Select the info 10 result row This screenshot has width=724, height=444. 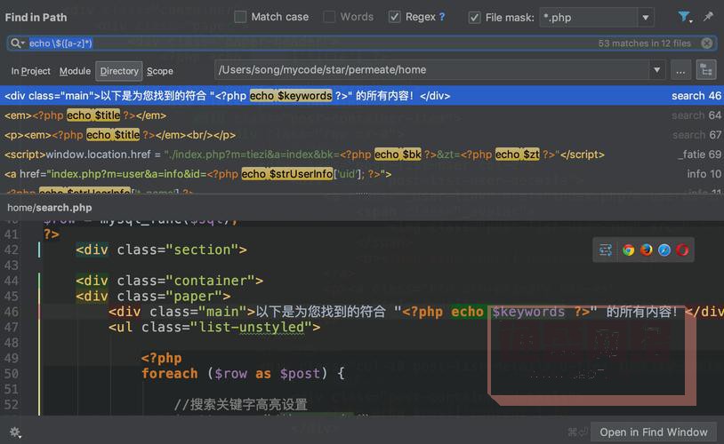click(x=362, y=174)
